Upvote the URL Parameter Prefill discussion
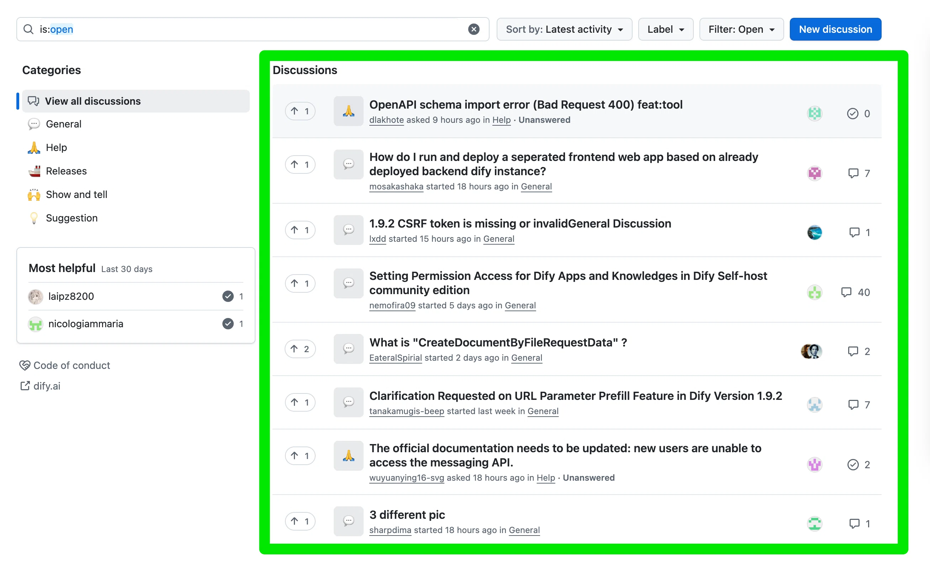 tap(300, 402)
